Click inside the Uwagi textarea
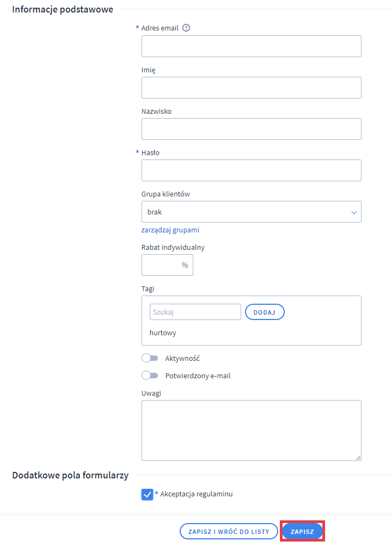Screen dimensions: 392x547 251,430
